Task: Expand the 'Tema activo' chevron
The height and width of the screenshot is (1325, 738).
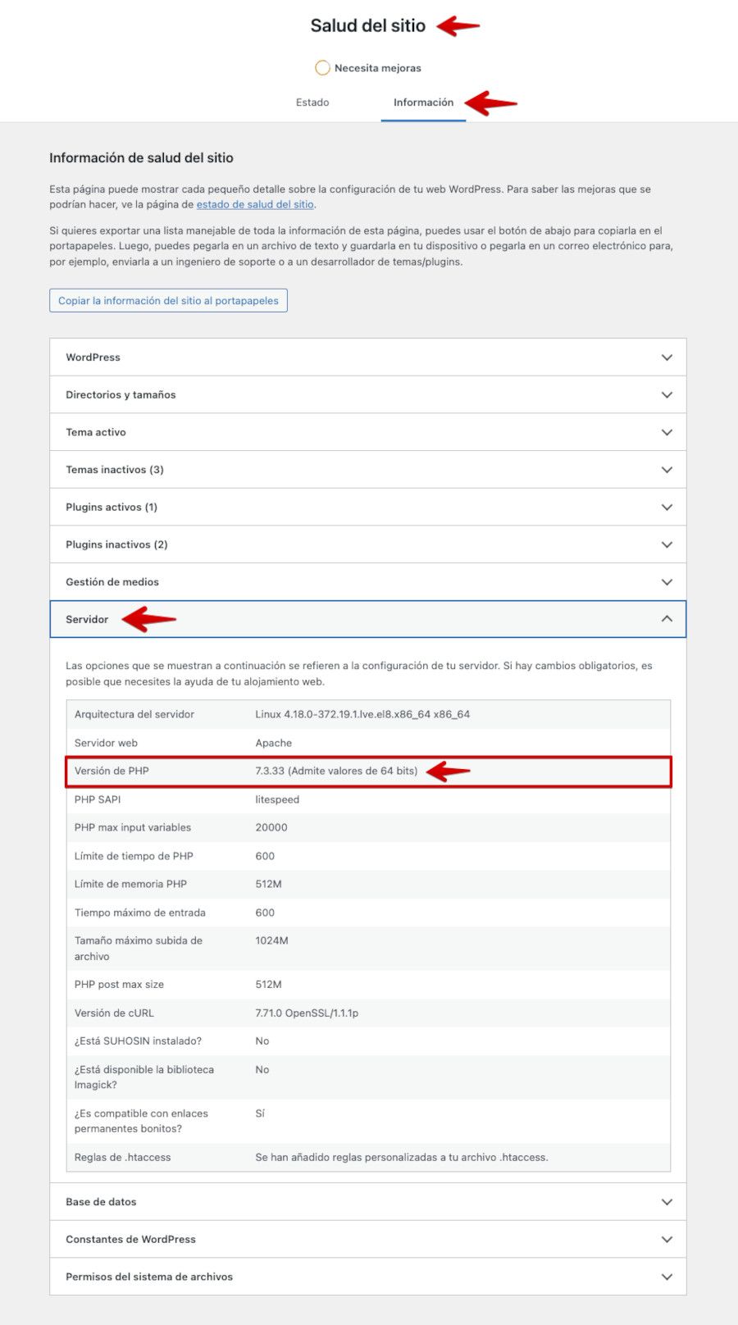Action: (667, 432)
